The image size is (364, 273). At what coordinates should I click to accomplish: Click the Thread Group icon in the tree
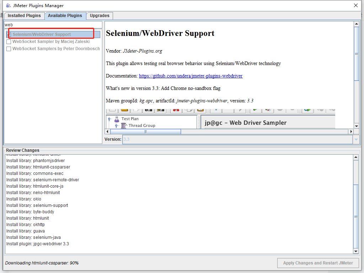tap(124, 126)
